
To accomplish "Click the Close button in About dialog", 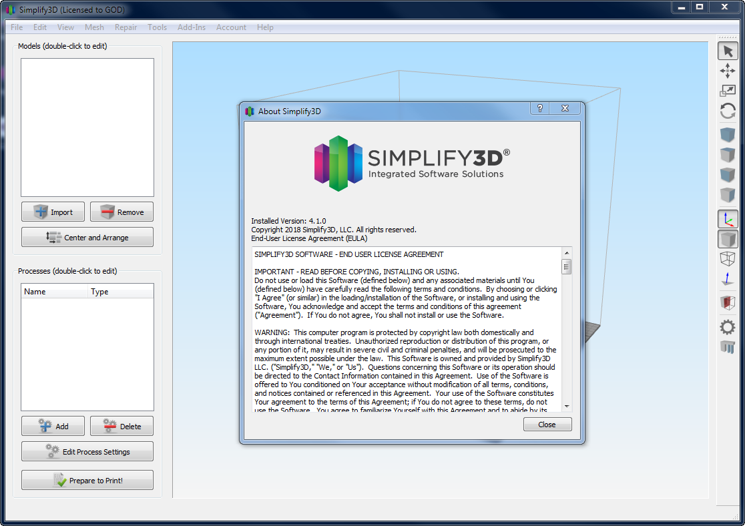I will tap(547, 425).
